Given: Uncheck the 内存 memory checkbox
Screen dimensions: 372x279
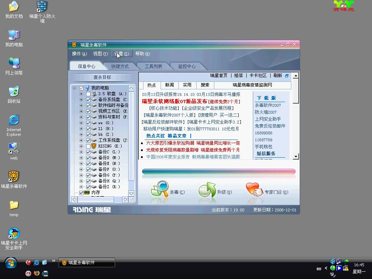Looking at the screenshot, I should 81,193.
